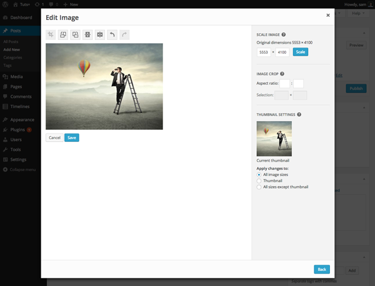Viewport: 375px width, 286px height.
Task: Open Media in sidebar
Action: tap(21, 76)
